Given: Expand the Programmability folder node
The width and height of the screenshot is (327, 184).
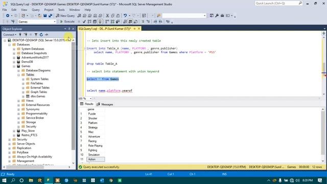Looking at the screenshot, I should (18, 113).
